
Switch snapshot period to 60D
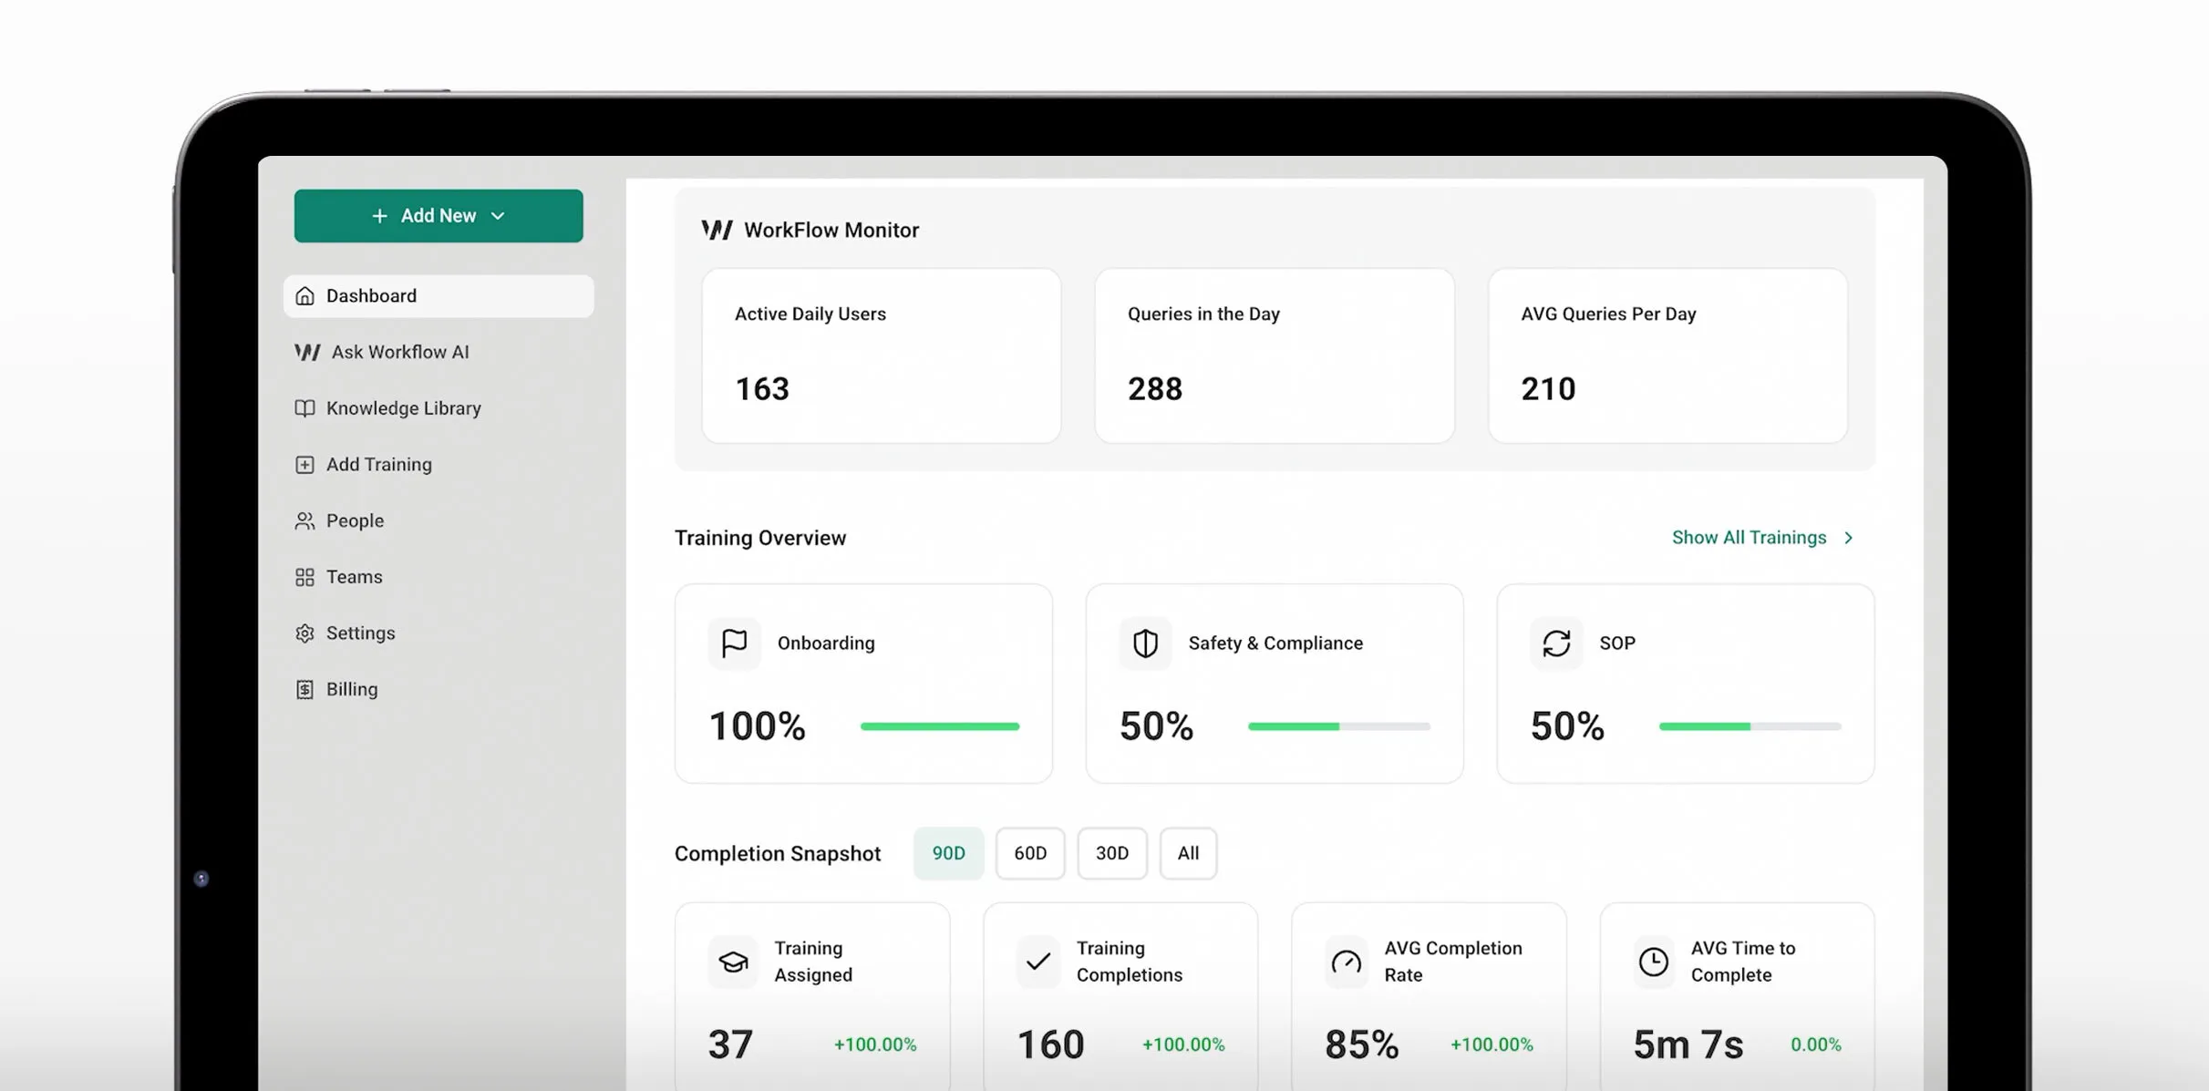(1030, 853)
